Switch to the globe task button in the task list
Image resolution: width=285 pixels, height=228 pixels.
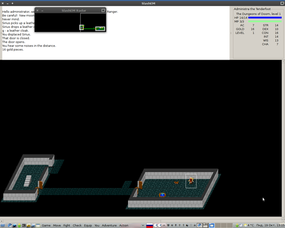200,225
